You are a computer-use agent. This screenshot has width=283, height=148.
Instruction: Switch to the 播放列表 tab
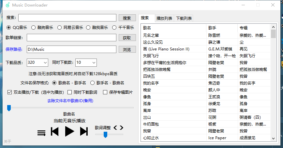164,18
